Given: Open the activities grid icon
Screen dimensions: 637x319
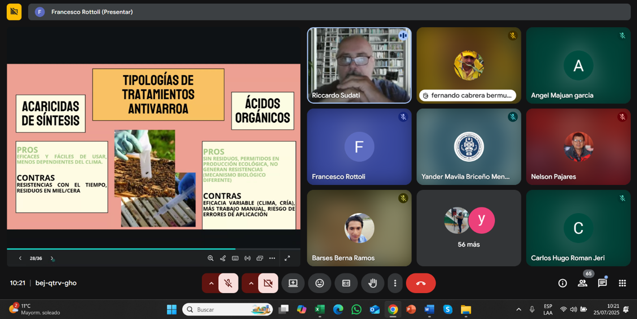Looking at the screenshot, I should click(622, 283).
